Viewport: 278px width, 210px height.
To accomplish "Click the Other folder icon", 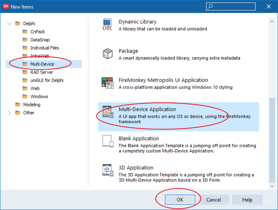I will click(18, 113).
